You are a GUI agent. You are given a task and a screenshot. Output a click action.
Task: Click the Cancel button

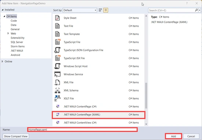191,136
